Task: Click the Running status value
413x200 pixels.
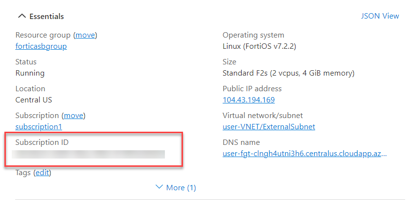Action: coord(30,73)
